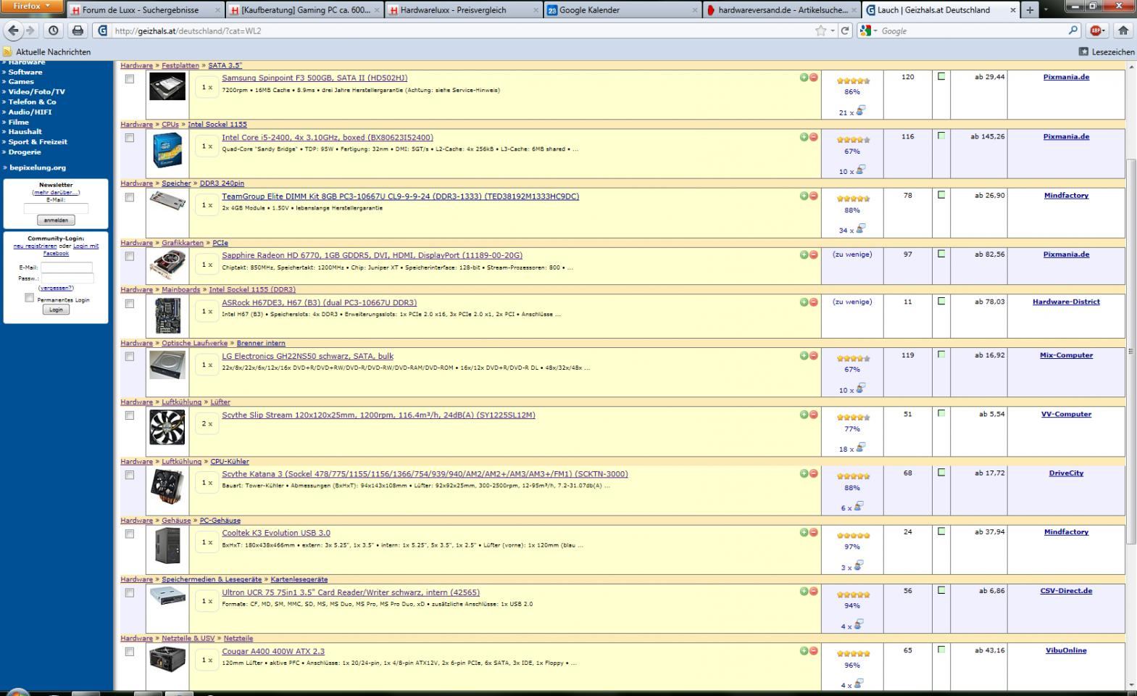The height and width of the screenshot is (696, 1137).
Task: Click green plus icon for Cougar A400
Action: [804, 651]
